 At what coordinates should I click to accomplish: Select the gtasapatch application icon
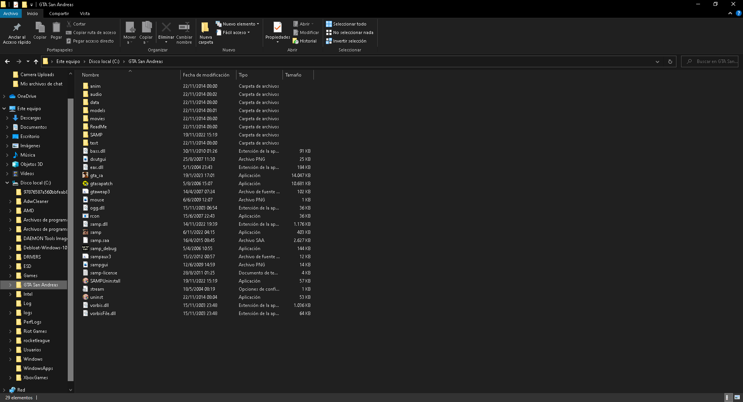pyautogui.click(x=86, y=184)
